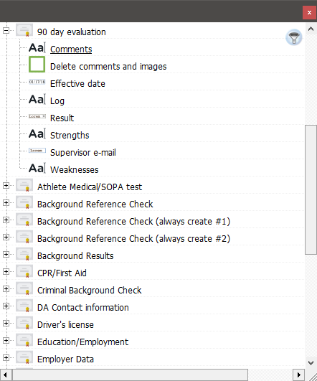Click the vertical scrollbar thumb
The height and width of the screenshot is (381, 317).
click(311, 189)
